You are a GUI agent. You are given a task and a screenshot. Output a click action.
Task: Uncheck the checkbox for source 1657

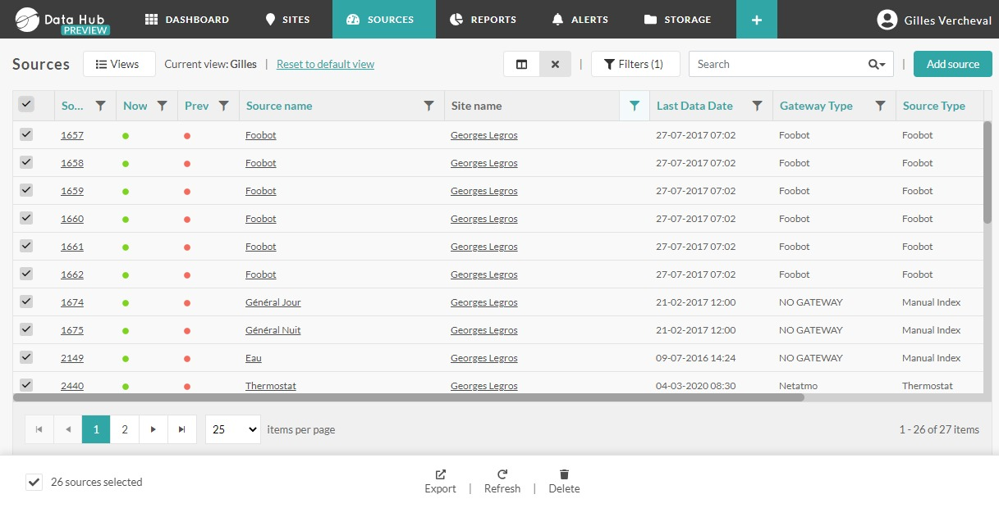26,135
